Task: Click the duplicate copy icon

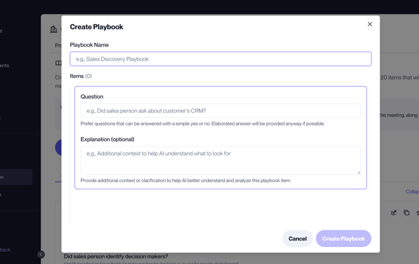Action: 406,213
